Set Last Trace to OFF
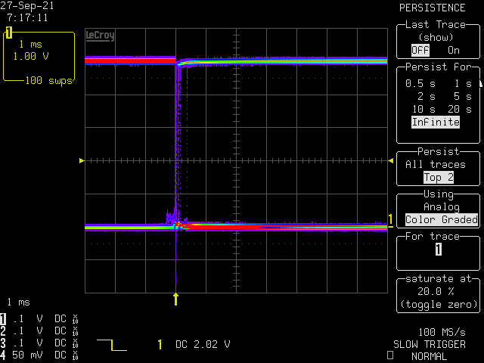This screenshot has height=363, width=484. coord(419,50)
